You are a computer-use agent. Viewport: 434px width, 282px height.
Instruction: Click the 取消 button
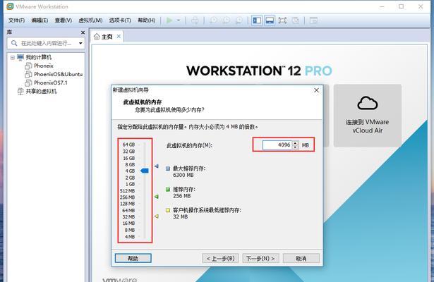tap(301, 258)
